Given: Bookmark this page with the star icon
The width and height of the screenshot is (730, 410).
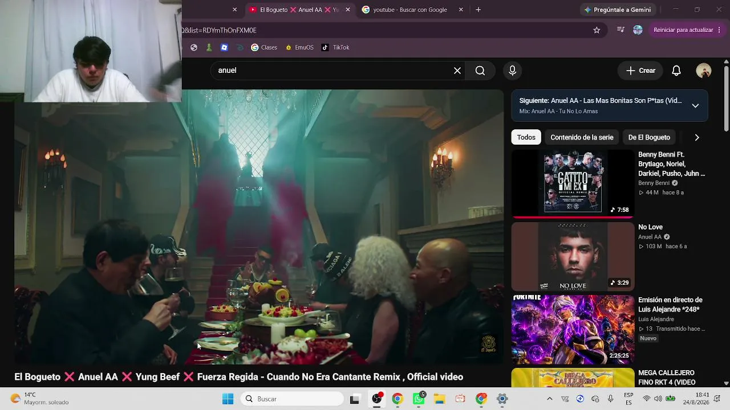Looking at the screenshot, I should click(x=597, y=30).
